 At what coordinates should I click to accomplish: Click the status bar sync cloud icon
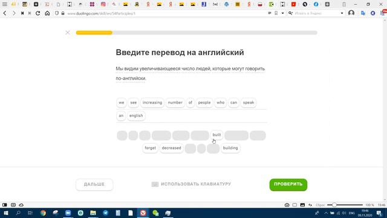[21, 205]
